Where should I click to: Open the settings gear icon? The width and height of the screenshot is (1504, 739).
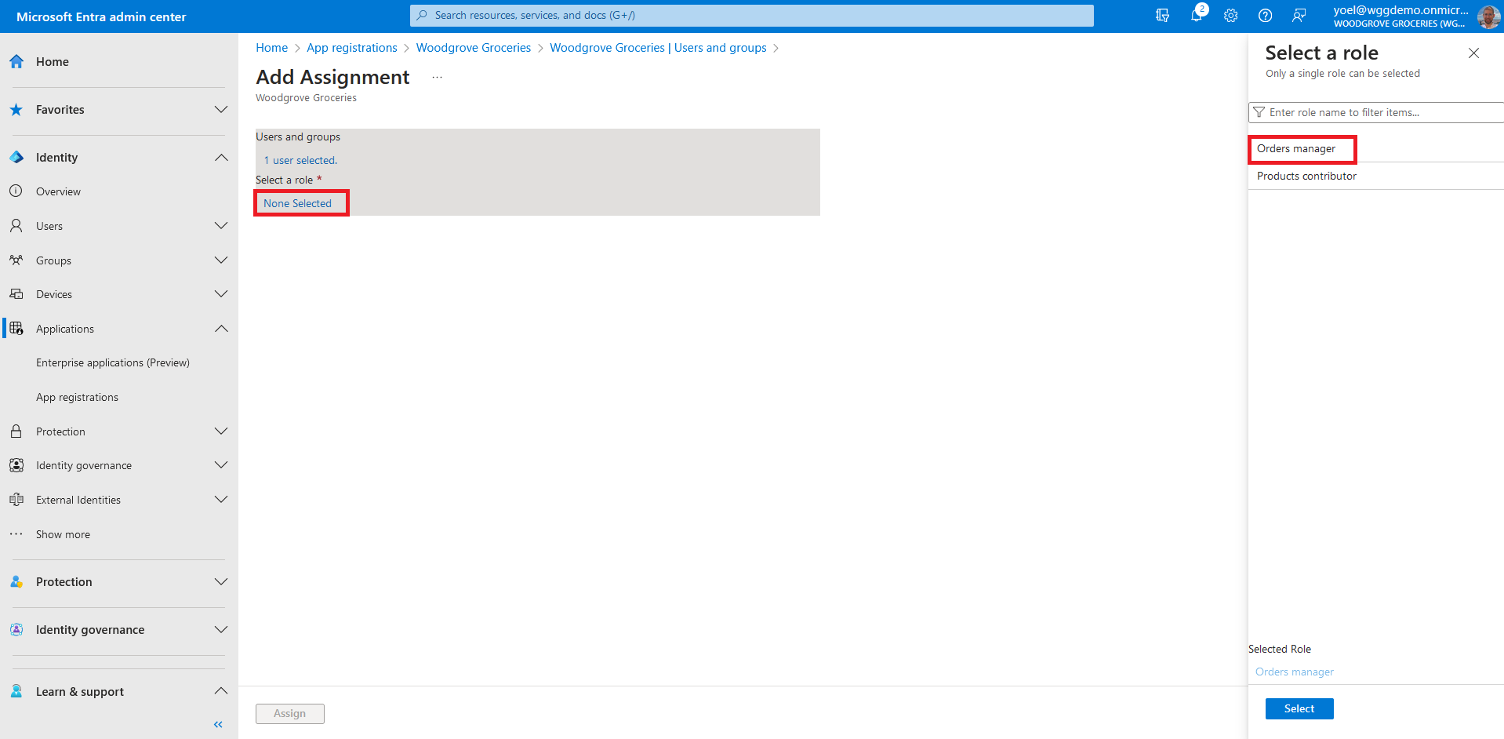click(1230, 16)
